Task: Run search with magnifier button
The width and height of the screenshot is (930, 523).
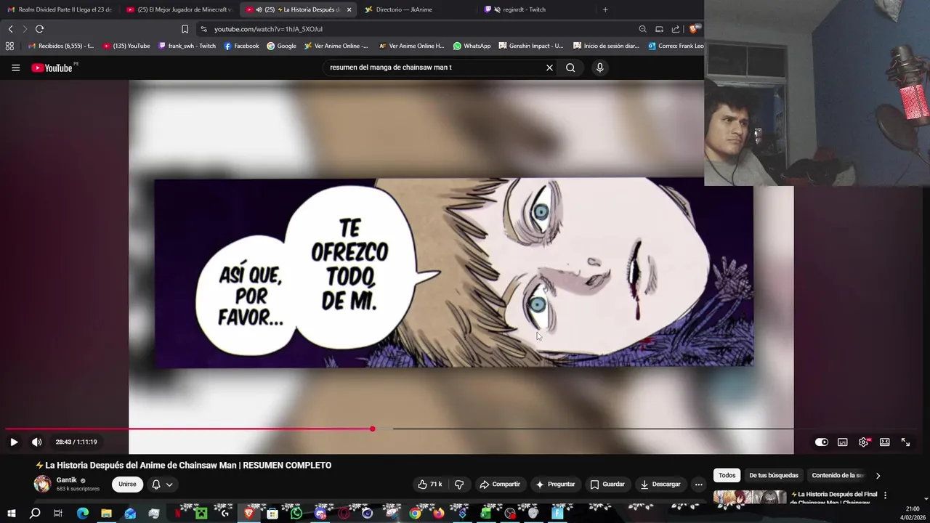Action: 570,68
